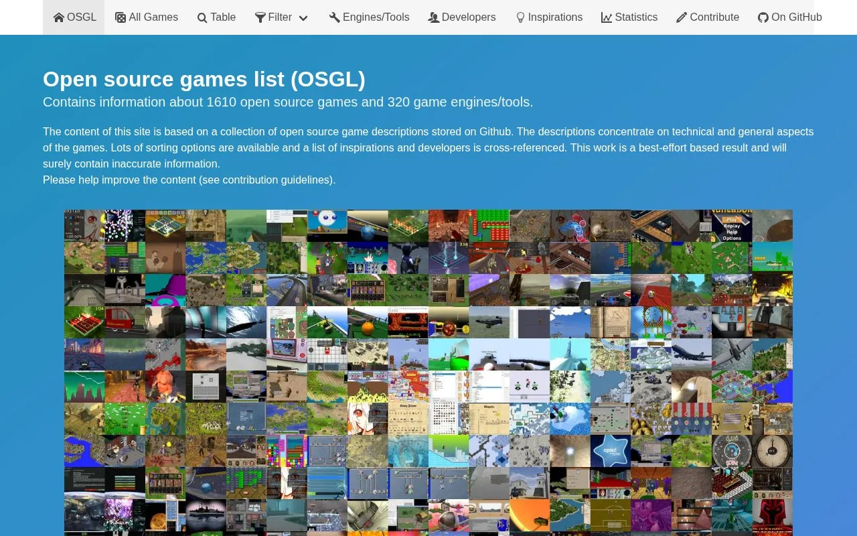This screenshot has width=857, height=536.
Task: Open the opsu! star logo thumbnail
Action: pos(611,451)
